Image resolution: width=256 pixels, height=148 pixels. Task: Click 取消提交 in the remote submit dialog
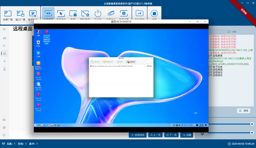click(x=131, y=62)
